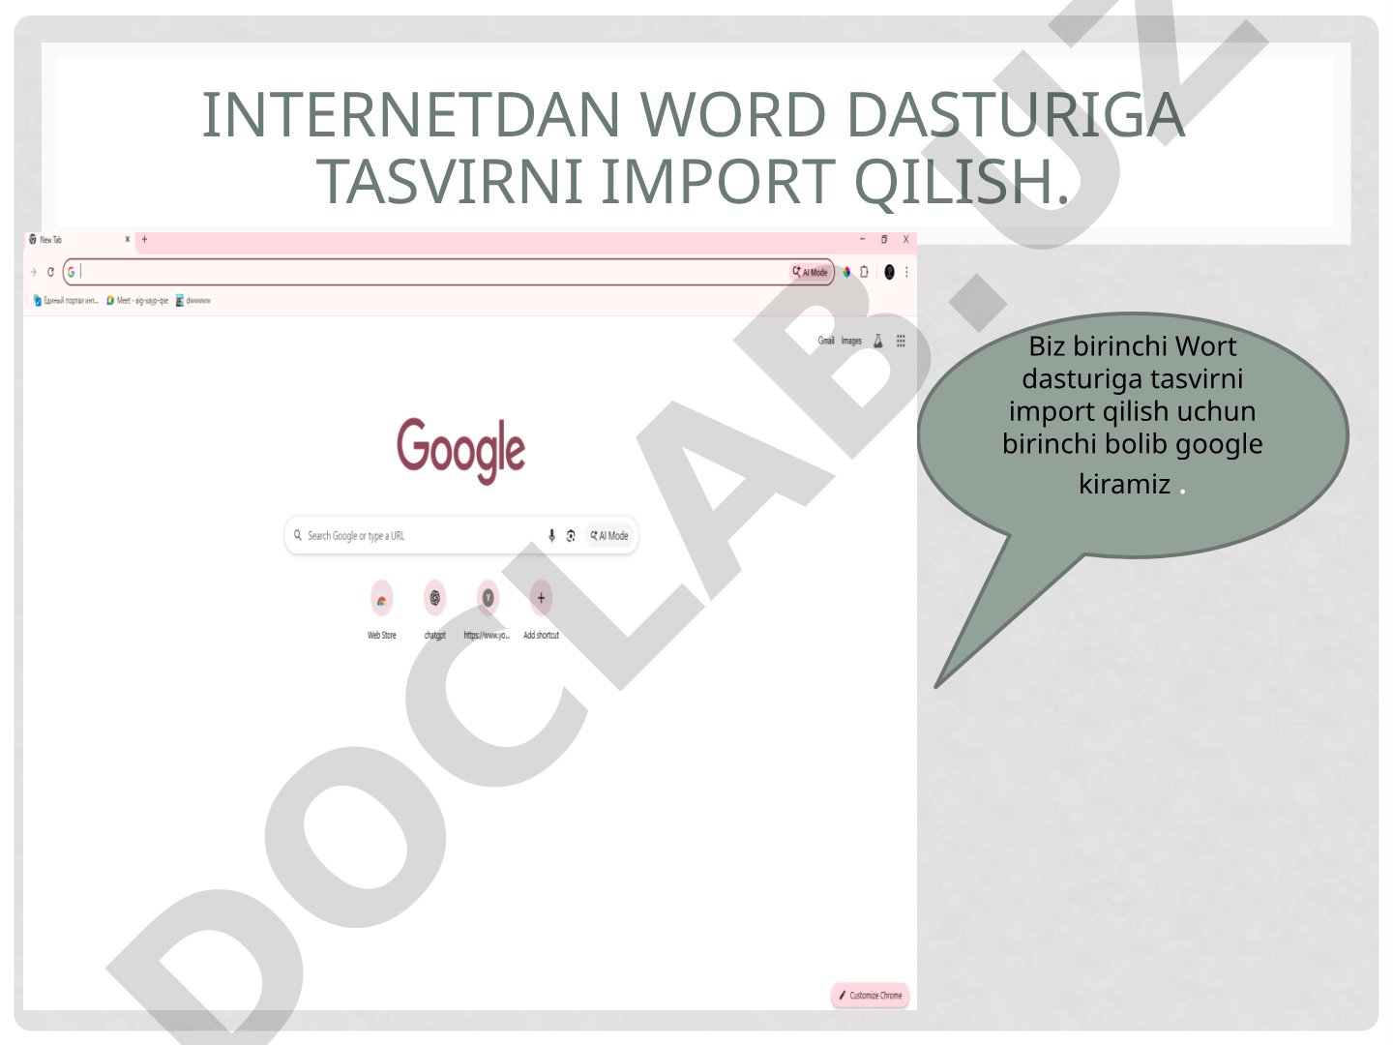Open the Images link
1393x1045 pixels.
(851, 341)
